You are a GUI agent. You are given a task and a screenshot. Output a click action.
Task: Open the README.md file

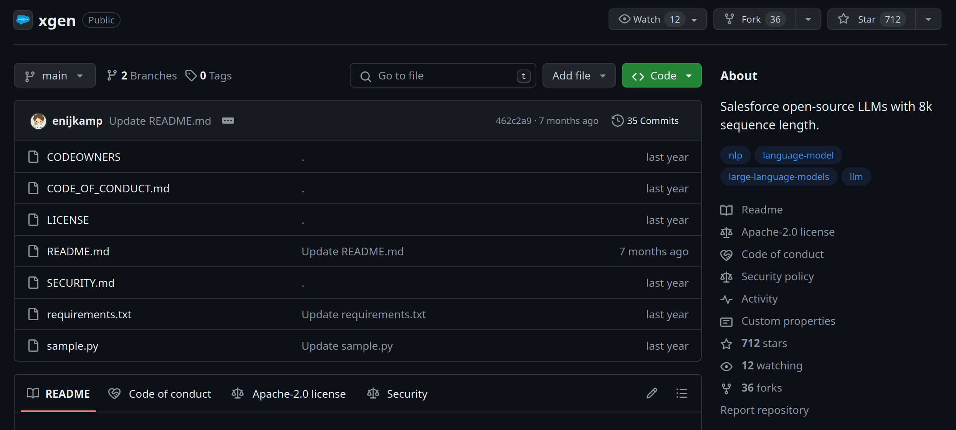pos(78,251)
